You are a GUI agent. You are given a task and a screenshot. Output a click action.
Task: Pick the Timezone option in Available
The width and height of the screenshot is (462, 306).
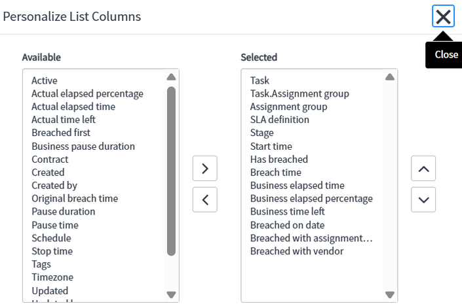[52, 277]
